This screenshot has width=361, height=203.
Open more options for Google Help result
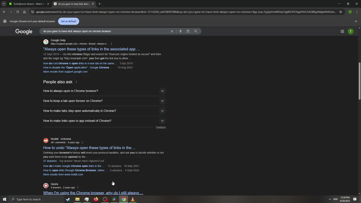(x=111, y=44)
